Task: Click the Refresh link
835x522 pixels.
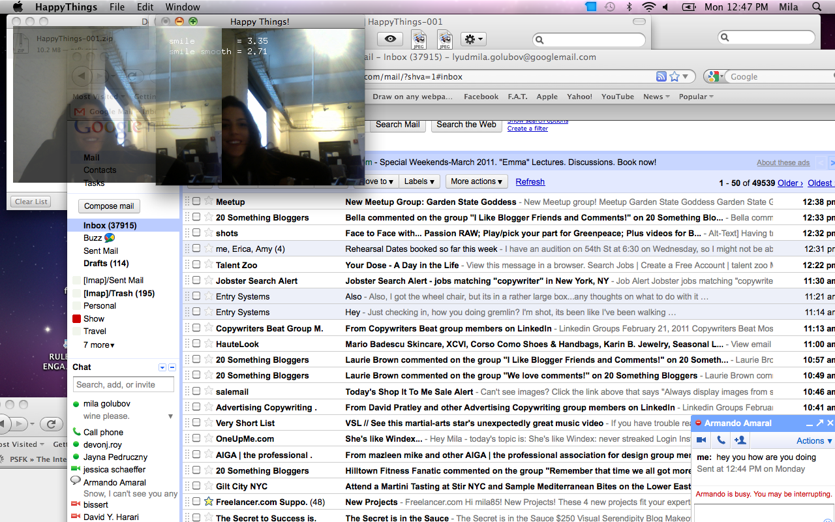Action: click(x=530, y=182)
